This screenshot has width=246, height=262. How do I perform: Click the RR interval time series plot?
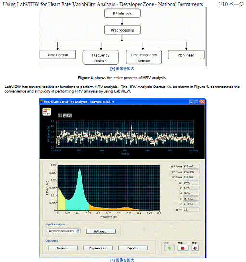(125, 134)
